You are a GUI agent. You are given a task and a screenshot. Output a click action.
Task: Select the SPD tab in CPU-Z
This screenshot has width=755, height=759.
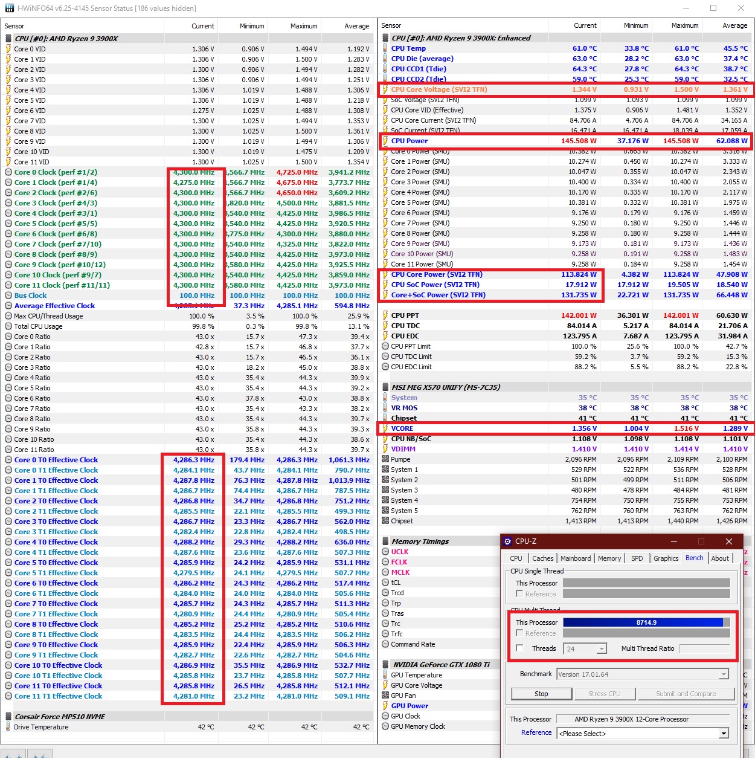click(x=637, y=558)
